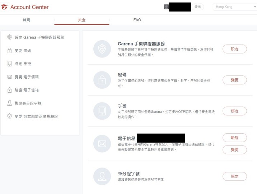Click 驗證 button for 電子信箱
The height and width of the screenshot is (194, 257).
(234, 138)
